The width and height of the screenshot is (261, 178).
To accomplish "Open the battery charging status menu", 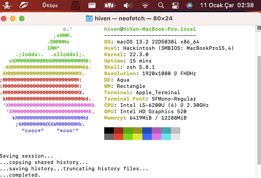I will (110, 5).
